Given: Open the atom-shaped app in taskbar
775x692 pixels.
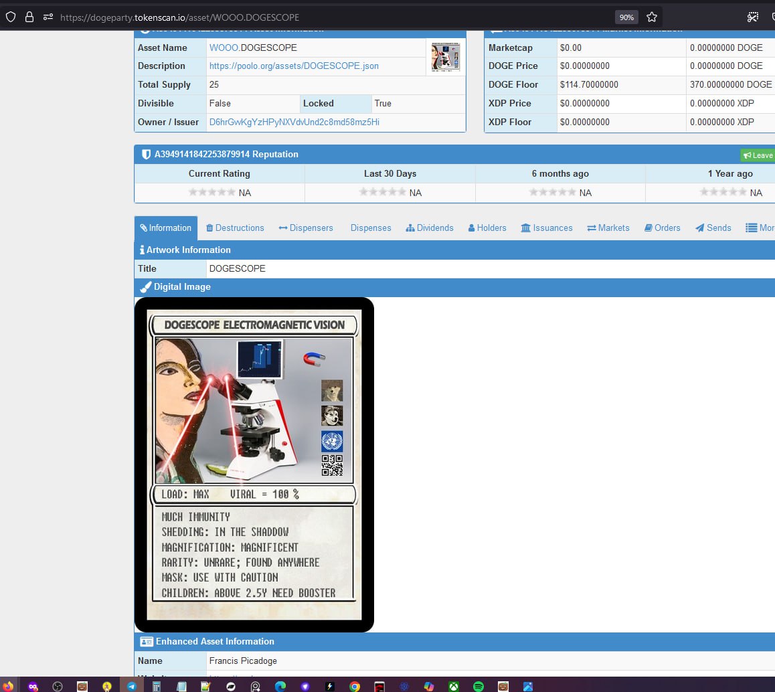Looking at the screenshot, I should pyautogui.click(x=404, y=686).
